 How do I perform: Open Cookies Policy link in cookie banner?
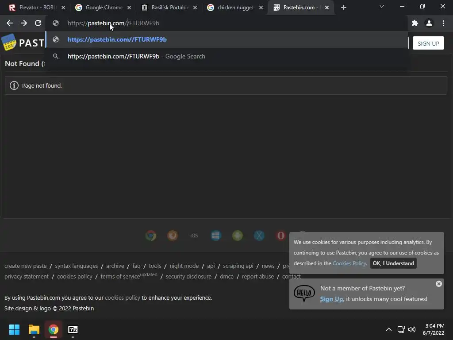[x=349, y=263]
